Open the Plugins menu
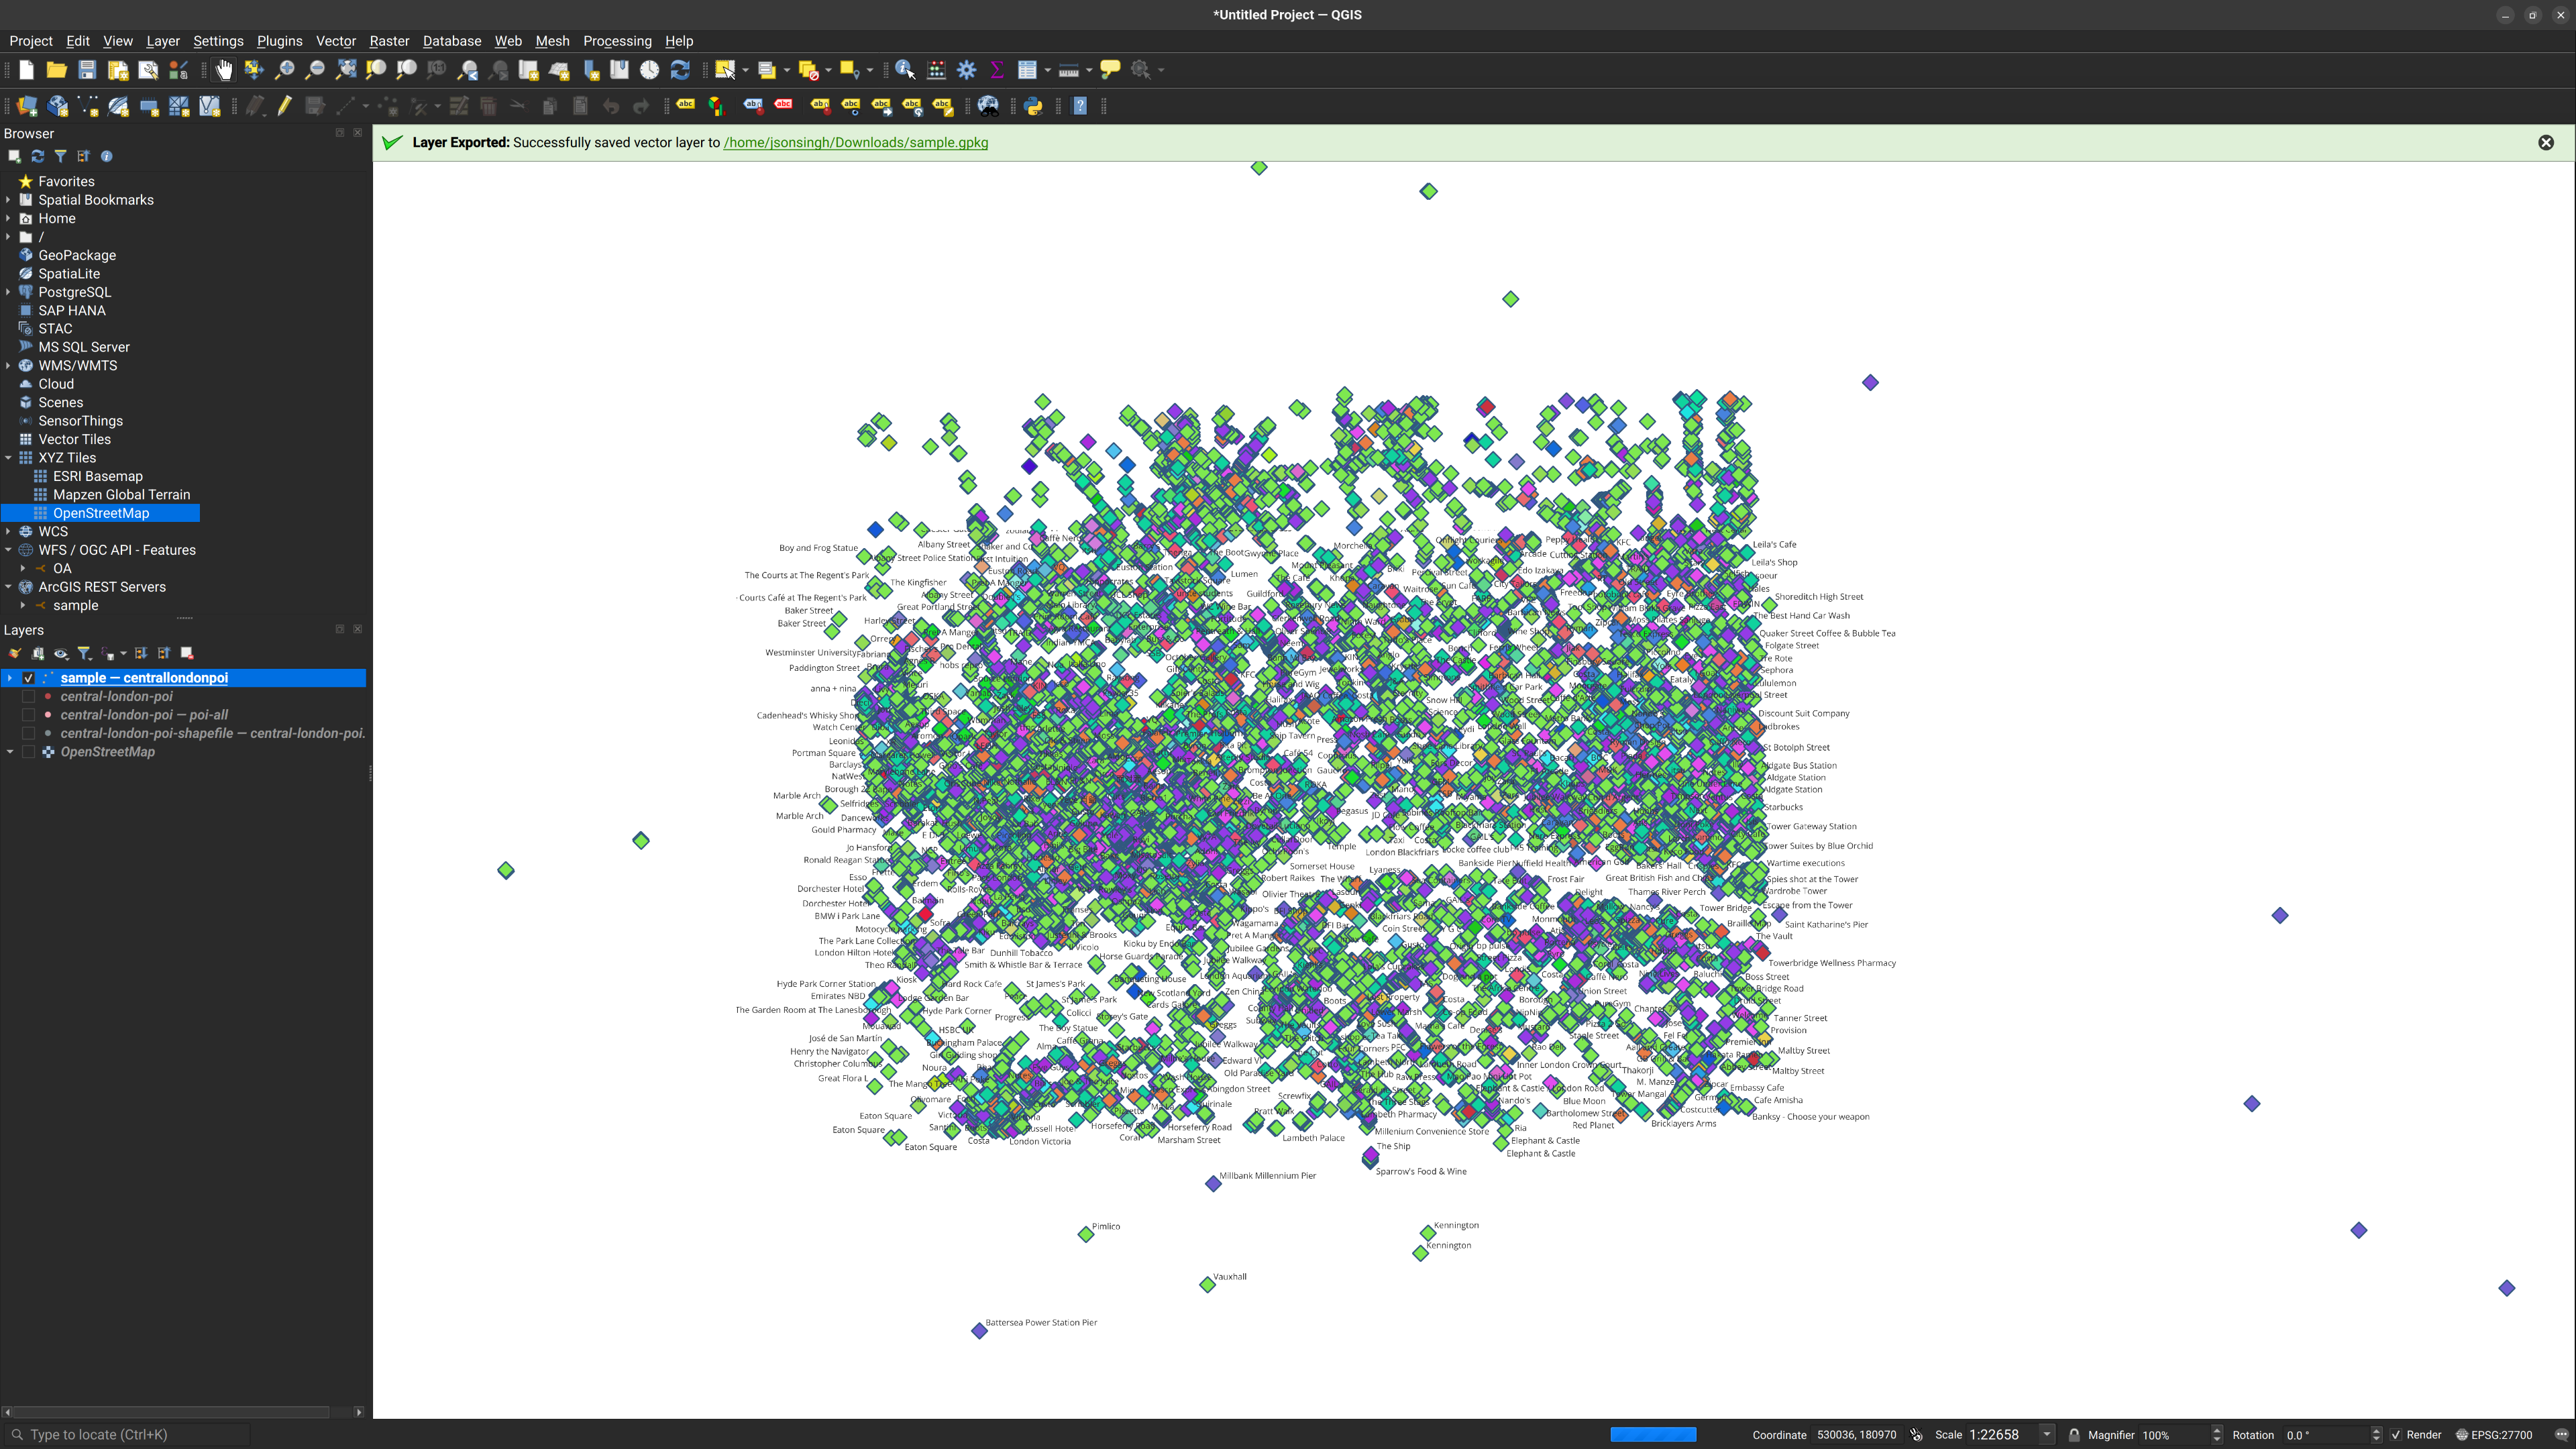This screenshot has width=2576, height=1449. pyautogui.click(x=279, y=41)
